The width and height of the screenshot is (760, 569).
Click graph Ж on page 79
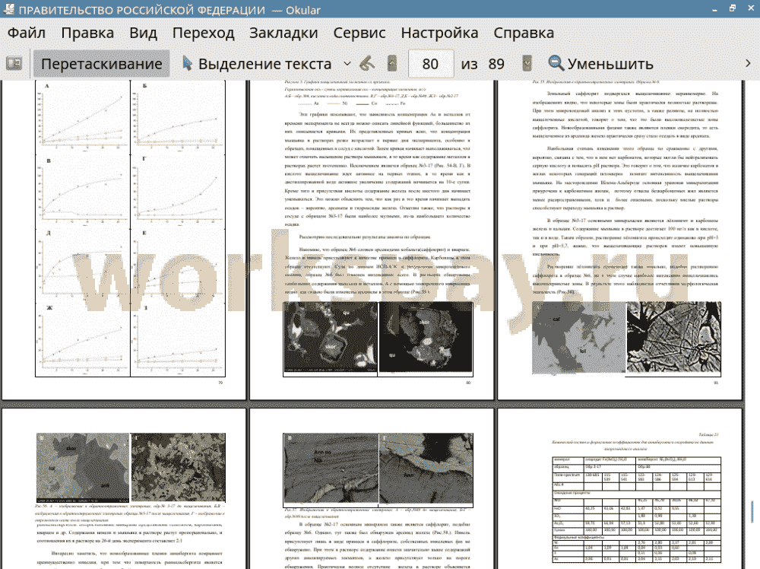point(83,339)
